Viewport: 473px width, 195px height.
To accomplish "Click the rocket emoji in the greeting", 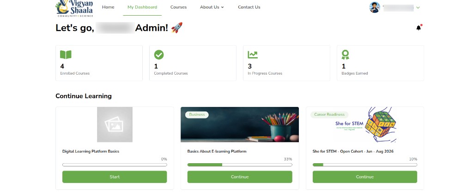I will point(177,28).
